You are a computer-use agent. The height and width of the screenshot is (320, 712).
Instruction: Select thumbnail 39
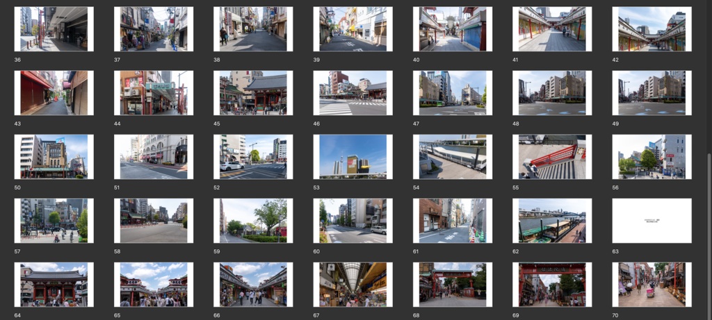[353, 29]
